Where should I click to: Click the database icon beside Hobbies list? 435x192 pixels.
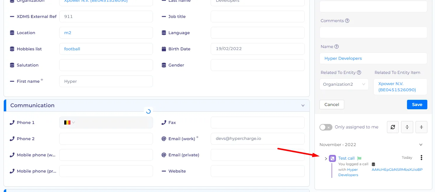[12, 49]
